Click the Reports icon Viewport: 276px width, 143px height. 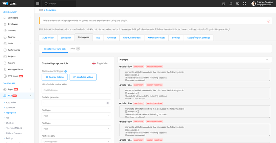point(5,63)
